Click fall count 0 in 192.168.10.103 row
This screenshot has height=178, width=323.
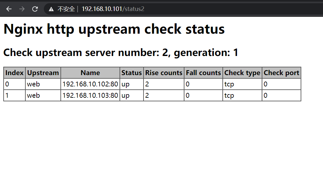pos(203,95)
